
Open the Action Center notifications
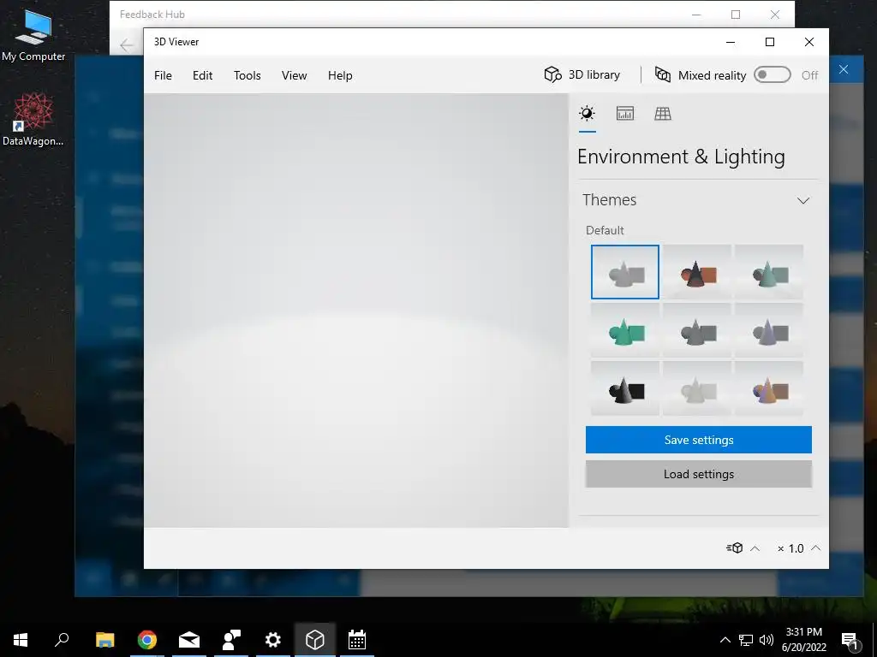850,640
